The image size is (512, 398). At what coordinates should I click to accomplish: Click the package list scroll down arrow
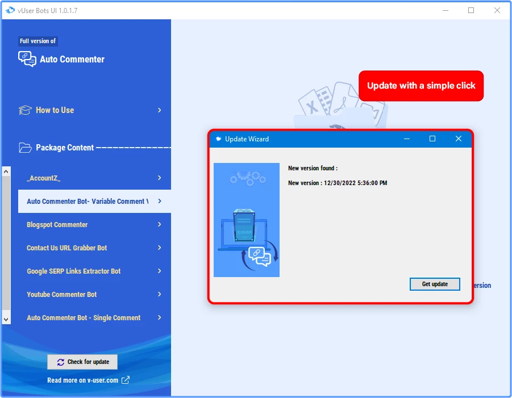click(x=6, y=320)
